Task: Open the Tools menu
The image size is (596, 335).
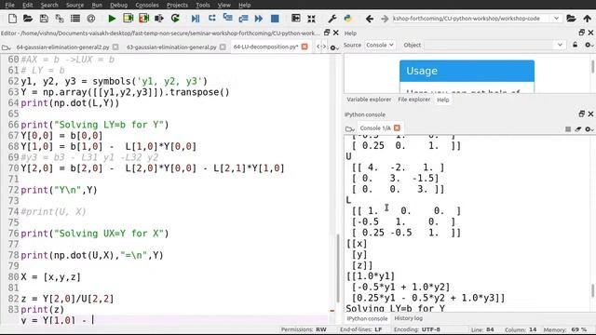Action: [203, 5]
